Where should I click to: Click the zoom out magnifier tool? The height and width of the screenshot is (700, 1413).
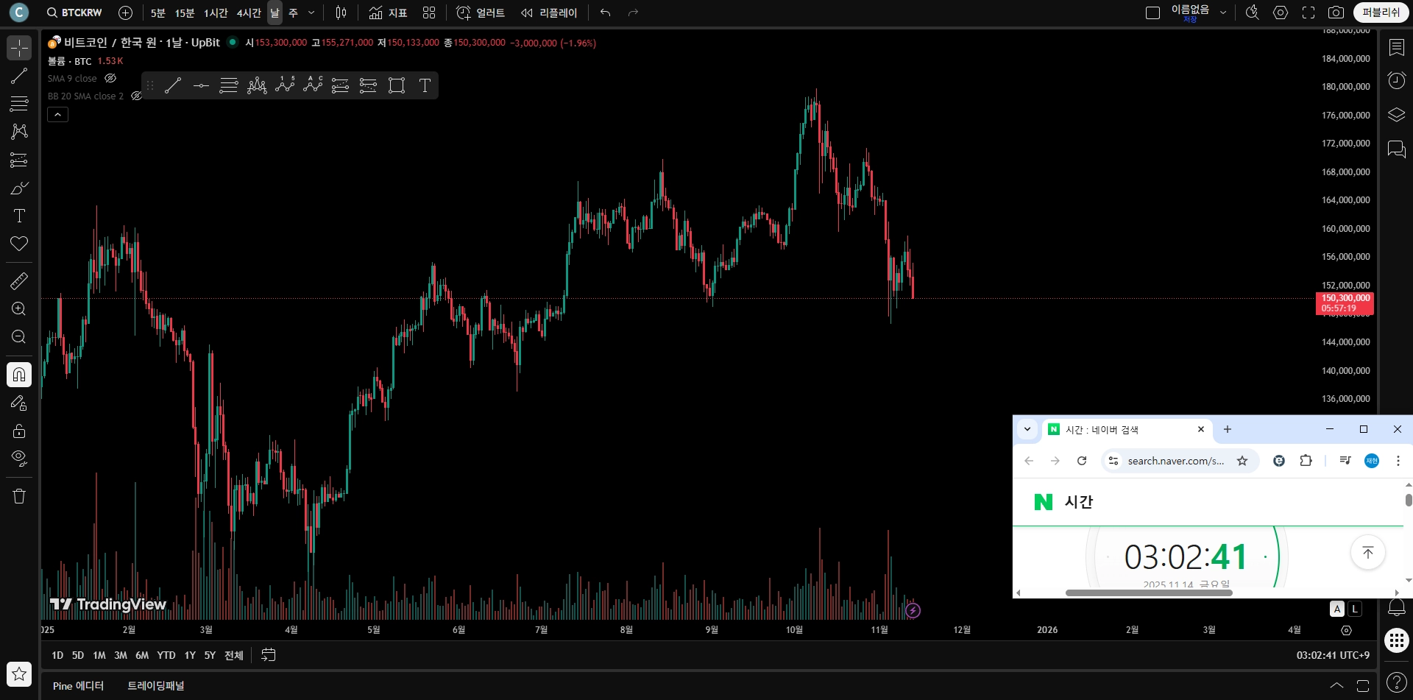(x=19, y=336)
